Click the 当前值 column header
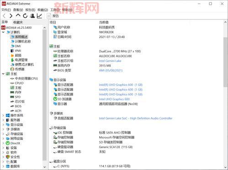This screenshot has height=170, width=228. (x=104, y=22)
